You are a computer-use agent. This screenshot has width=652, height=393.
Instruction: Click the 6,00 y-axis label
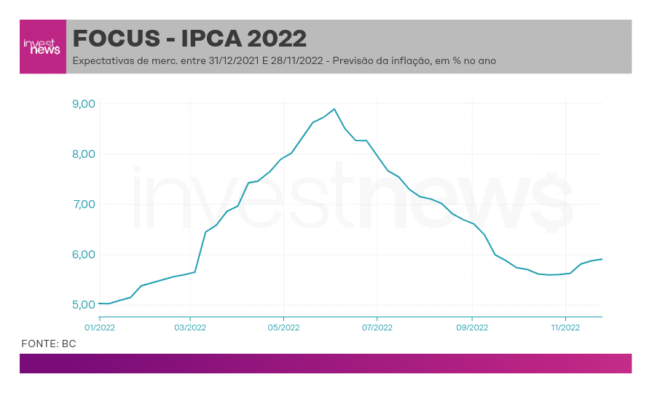pyautogui.click(x=84, y=254)
